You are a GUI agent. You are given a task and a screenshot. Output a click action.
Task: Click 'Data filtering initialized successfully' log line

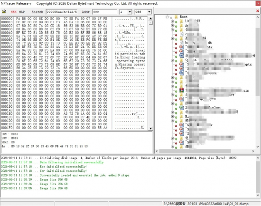pos(52,162)
